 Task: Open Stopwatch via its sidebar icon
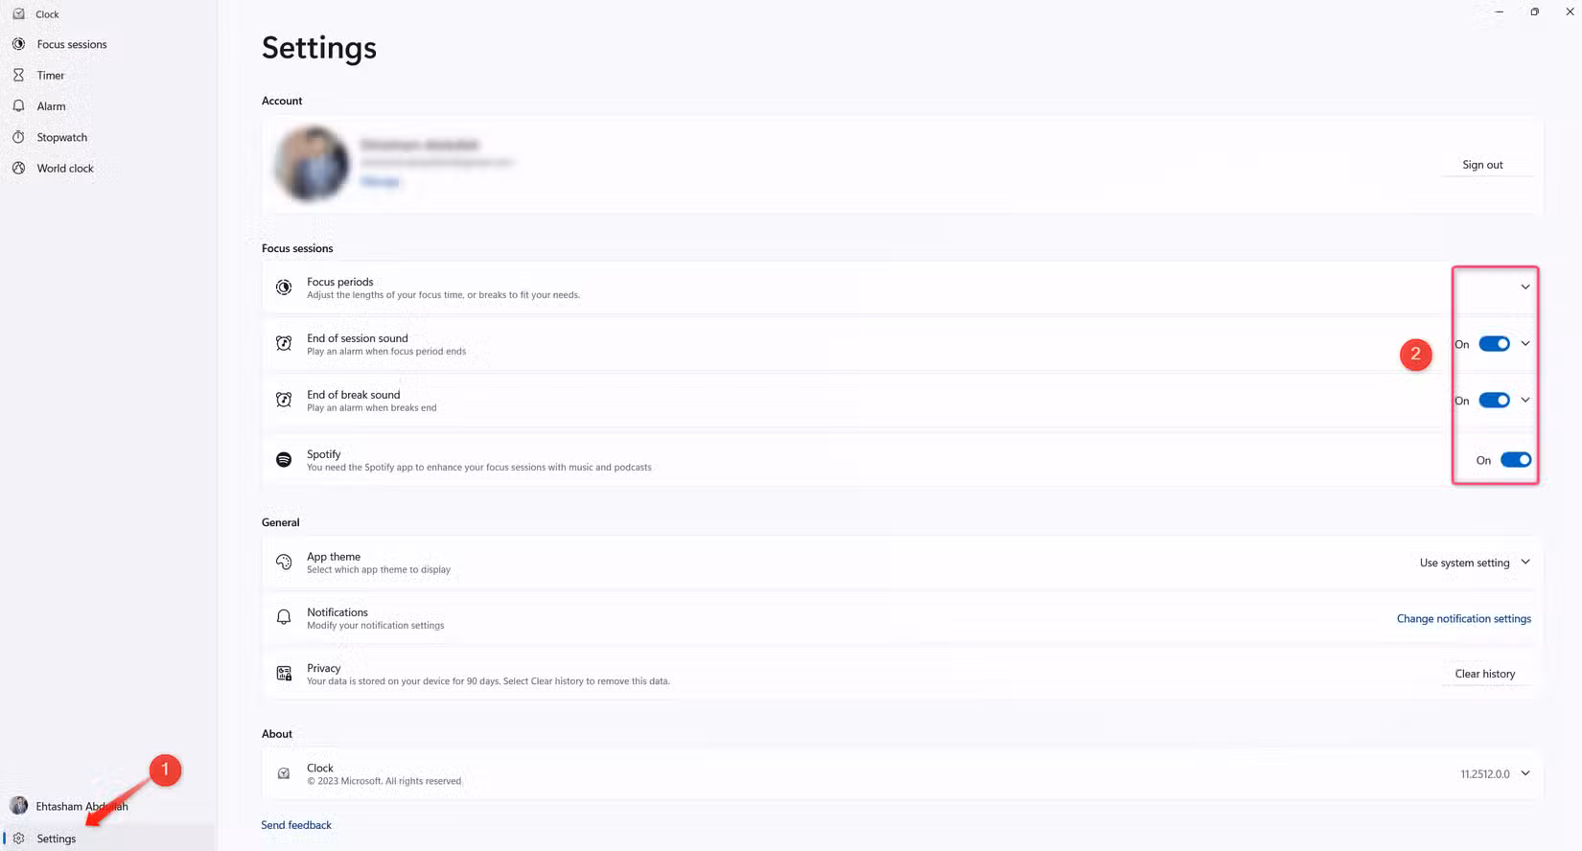[x=18, y=137]
